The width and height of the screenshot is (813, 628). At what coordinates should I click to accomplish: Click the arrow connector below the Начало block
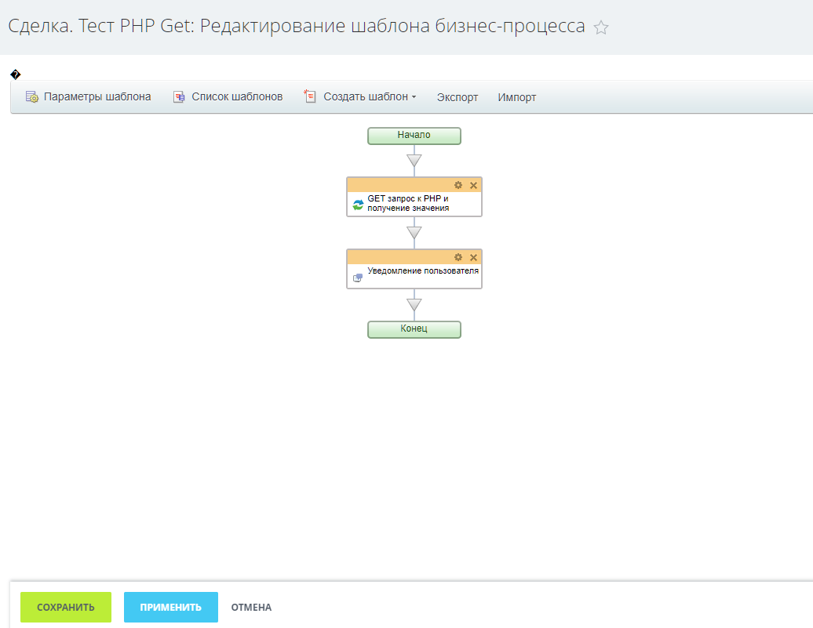(x=414, y=161)
